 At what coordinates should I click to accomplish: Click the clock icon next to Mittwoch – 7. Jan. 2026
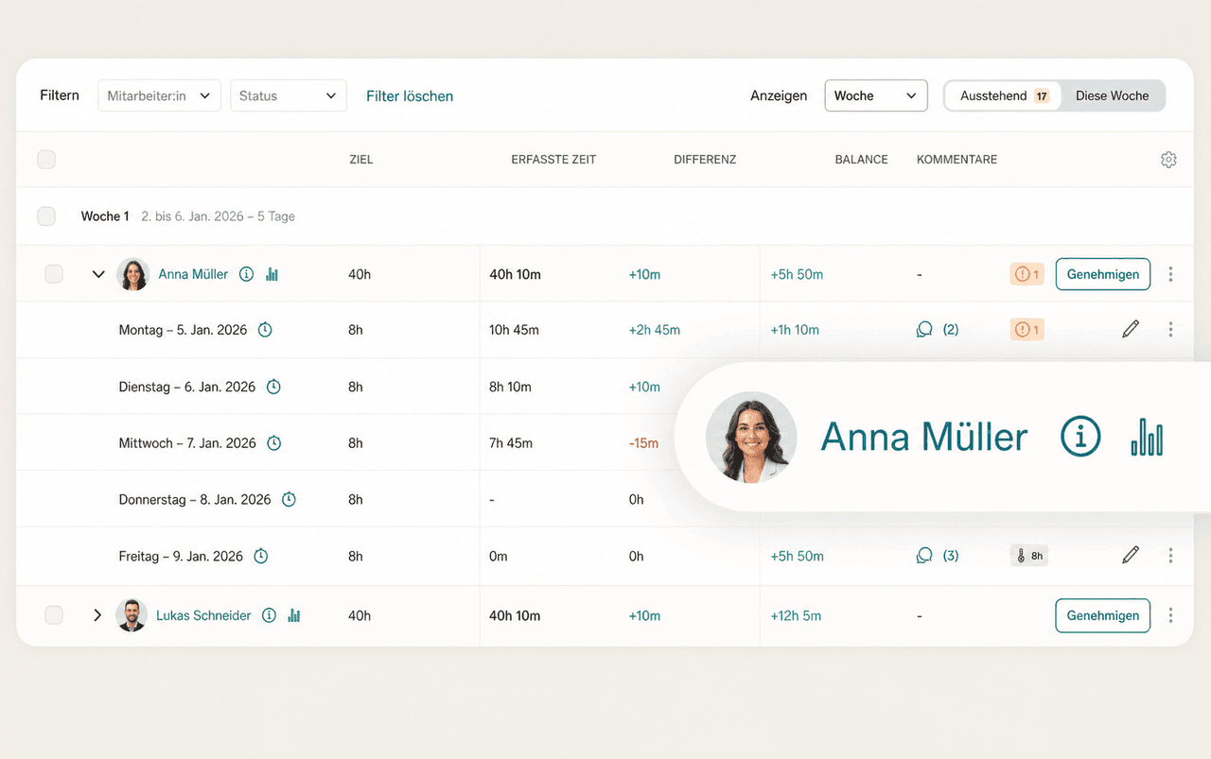pyautogui.click(x=274, y=443)
